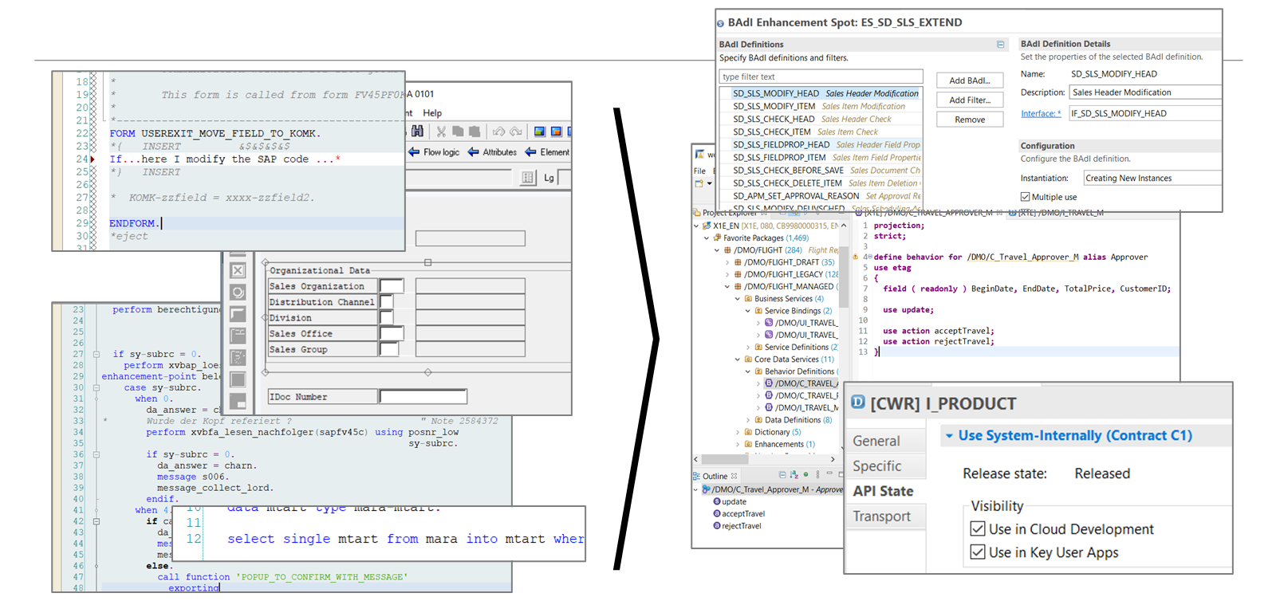Select the table control icon in Screen Painter palette
The height and width of the screenshot is (601, 1276).
tap(238, 357)
